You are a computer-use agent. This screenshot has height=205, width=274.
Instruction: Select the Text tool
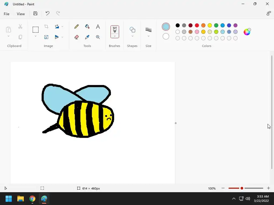coord(98,26)
